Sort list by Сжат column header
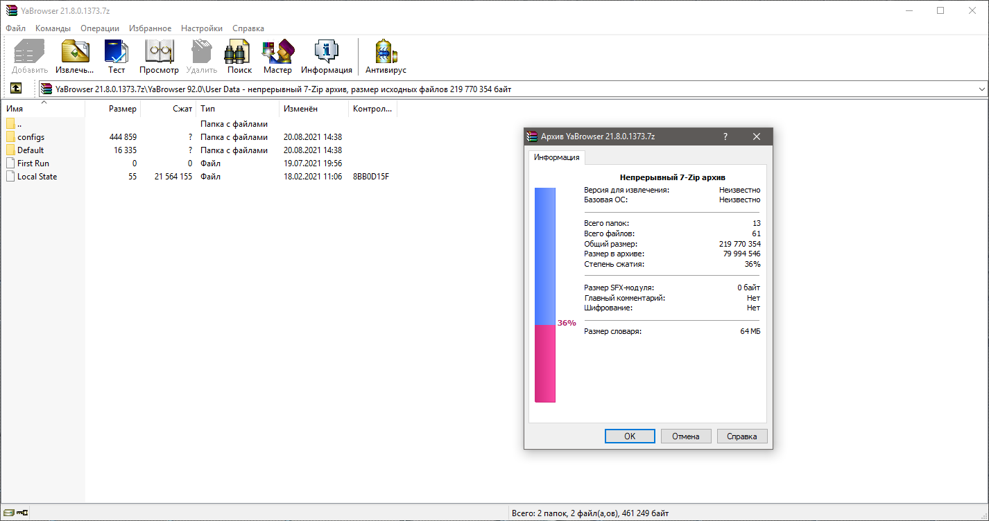 pos(168,109)
